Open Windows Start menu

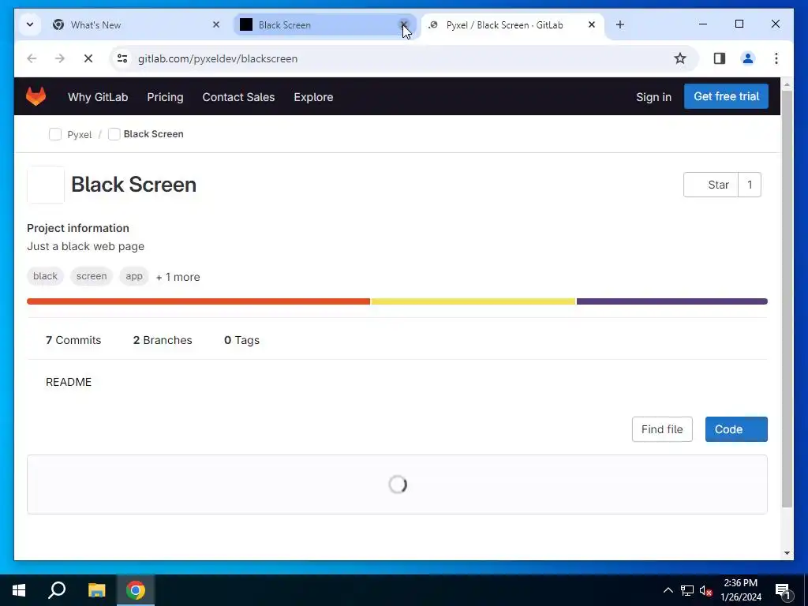tap(19, 590)
